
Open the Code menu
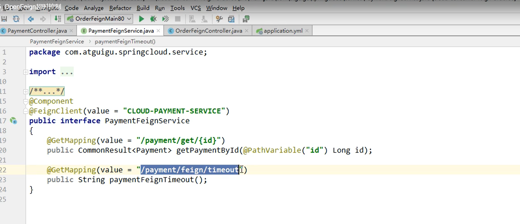point(71,8)
